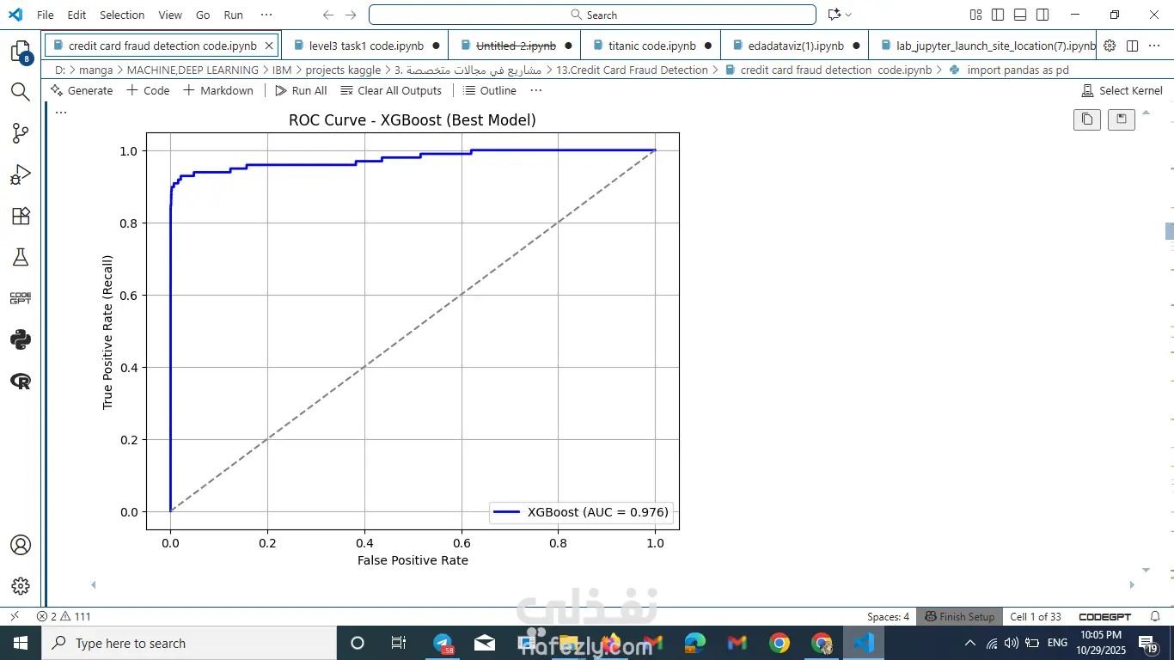Open the Selection menu
The image size is (1174, 660).
click(x=122, y=15)
